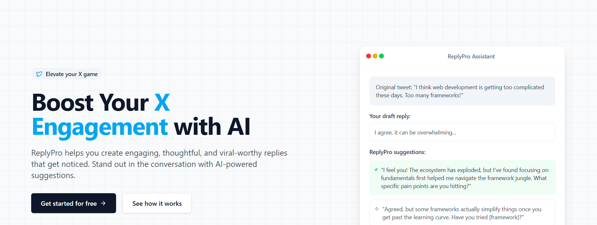This screenshot has height=225, width=597.
Task: Click the blue "X" in the headline
Action: click(x=162, y=103)
